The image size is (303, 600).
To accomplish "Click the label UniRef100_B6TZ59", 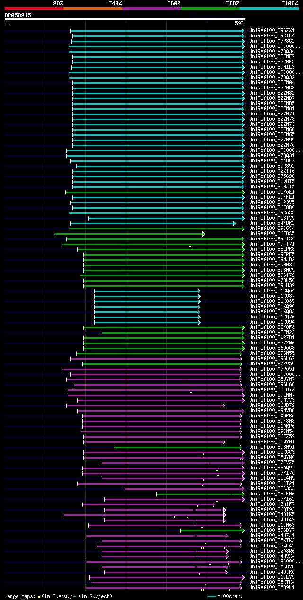I will point(272,437).
